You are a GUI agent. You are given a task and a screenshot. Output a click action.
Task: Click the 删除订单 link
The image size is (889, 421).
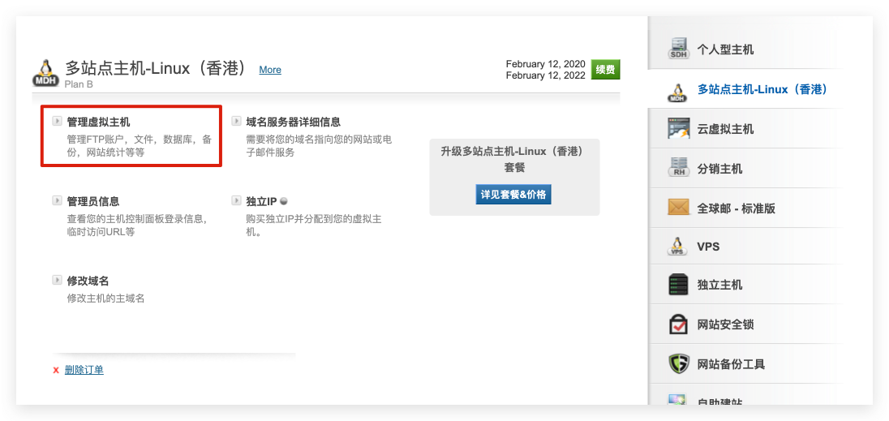(x=84, y=370)
